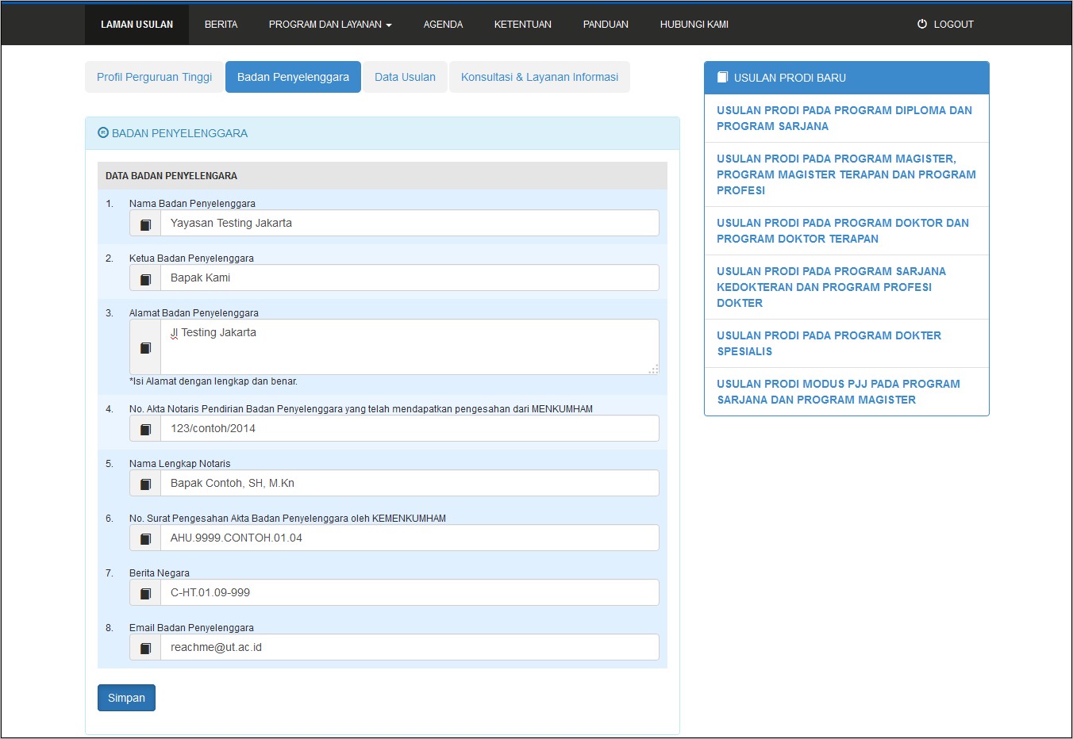Click the circle icon in Badan Penyelenggara panel title
The width and height of the screenshot is (1073, 739).
click(x=103, y=132)
